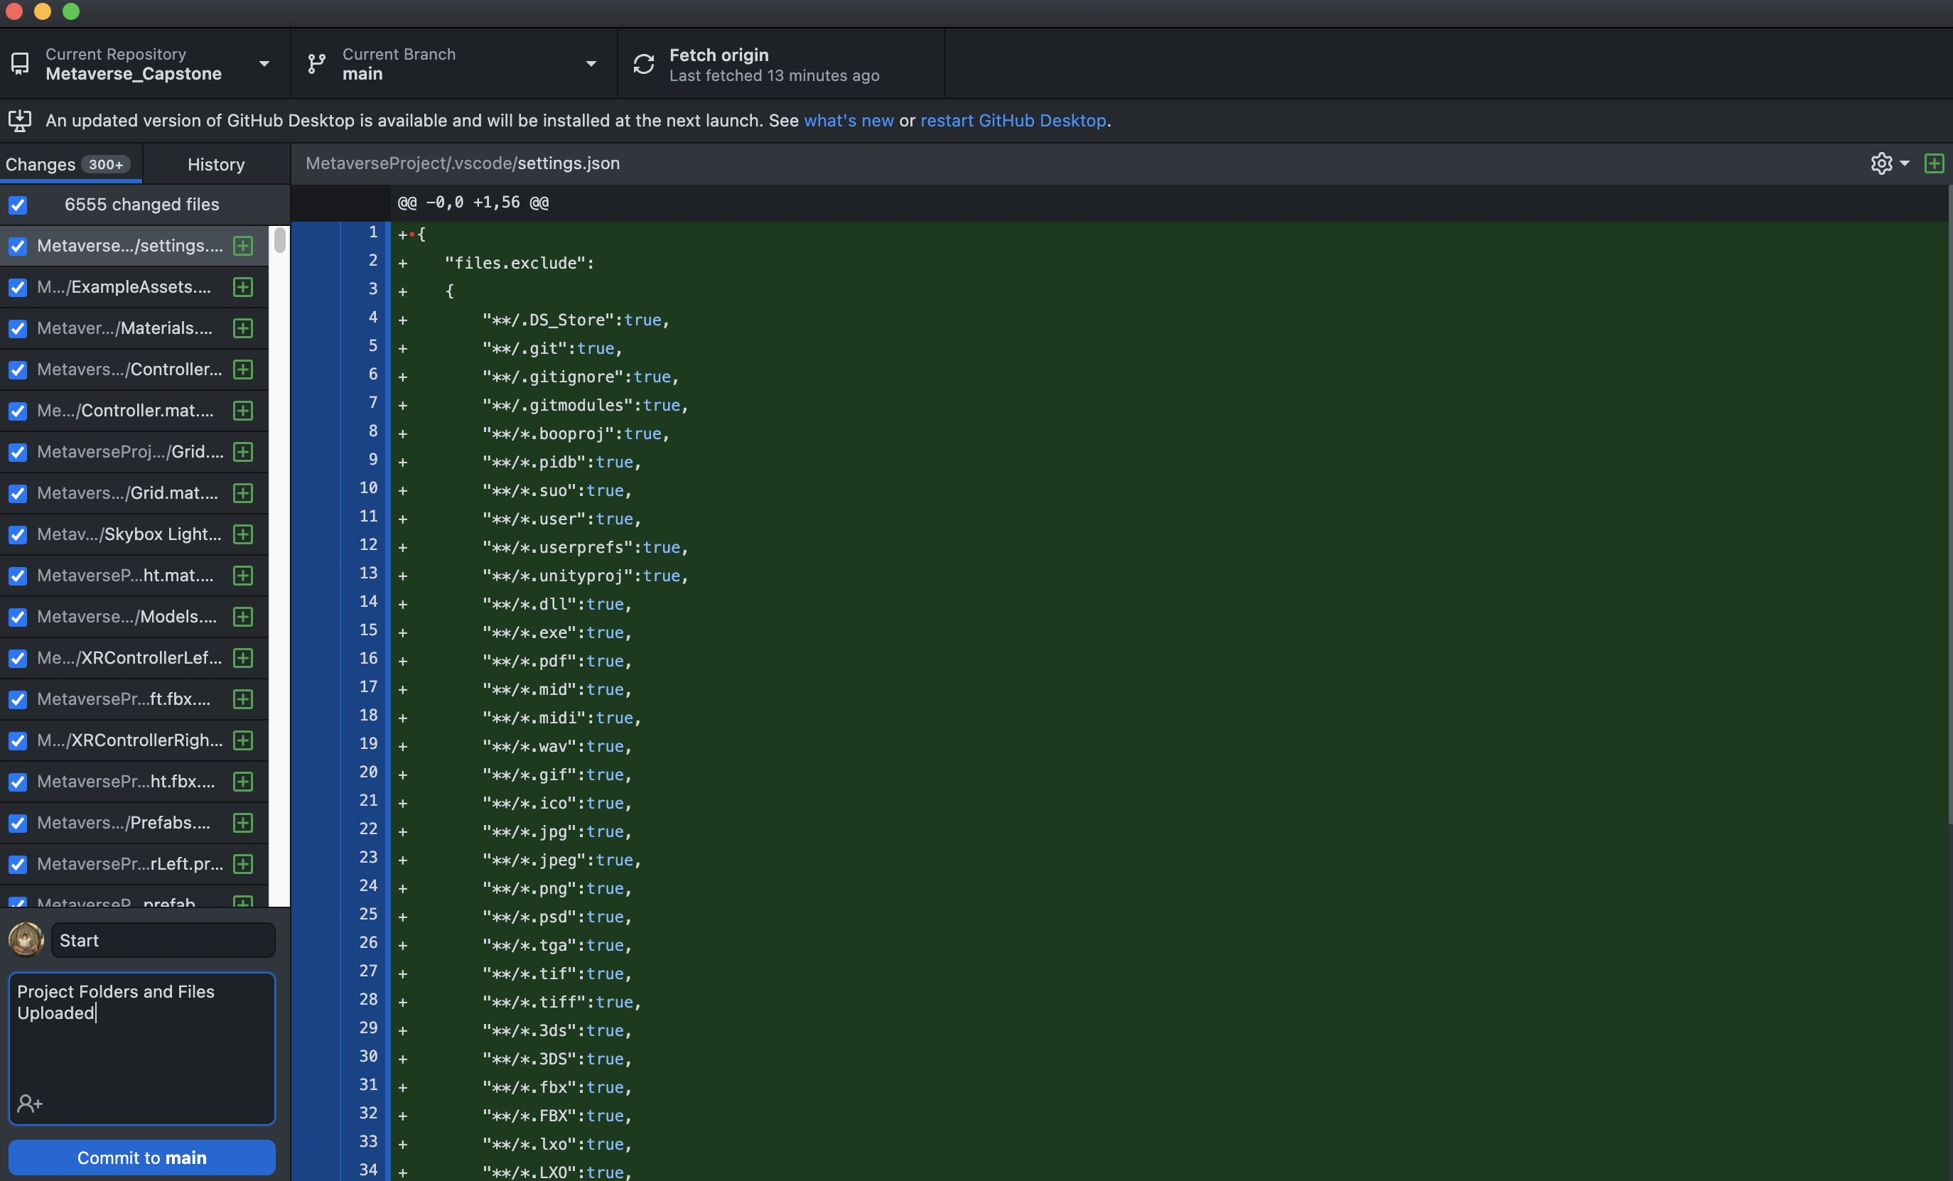Open diff settings gear icon
1953x1181 pixels.
click(x=1881, y=163)
